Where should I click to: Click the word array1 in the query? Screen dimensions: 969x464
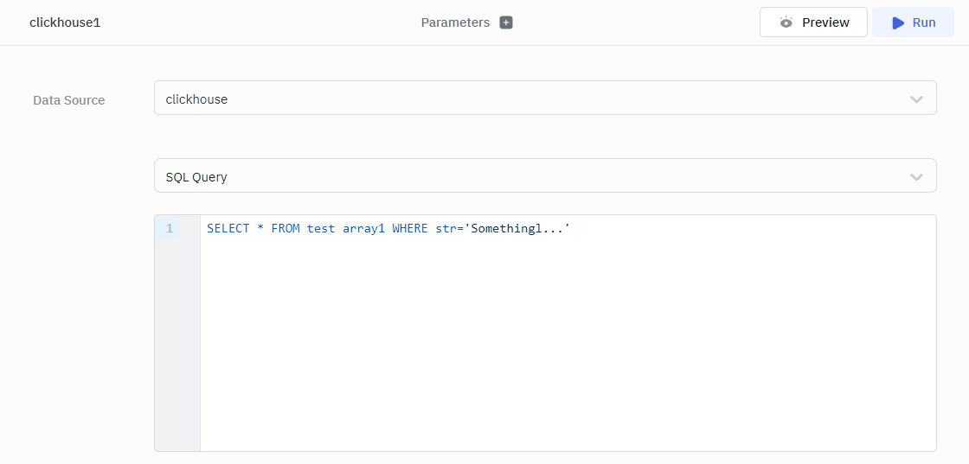[363, 229]
